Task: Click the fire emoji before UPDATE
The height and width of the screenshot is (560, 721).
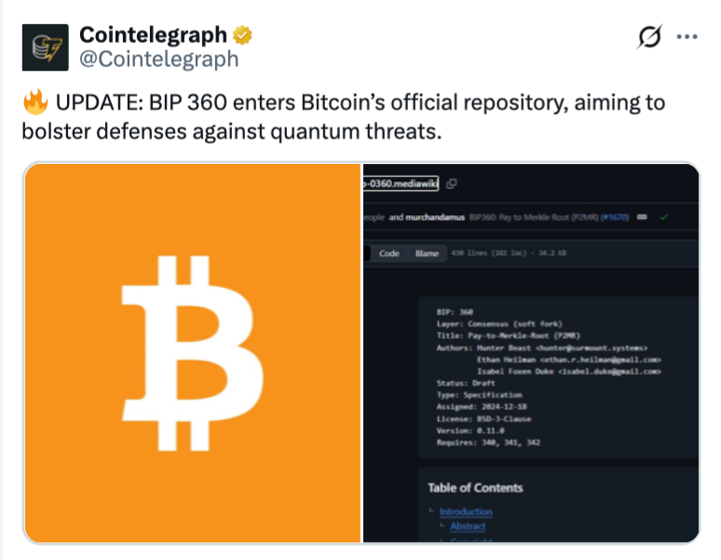Action: pyautogui.click(x=34, y=102)
